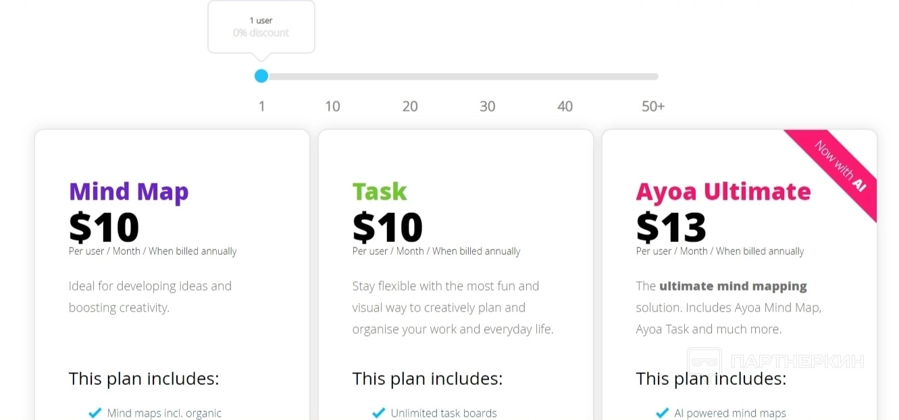Click the checkmark icon beside AI powered mind maps

tap(663, 413)
